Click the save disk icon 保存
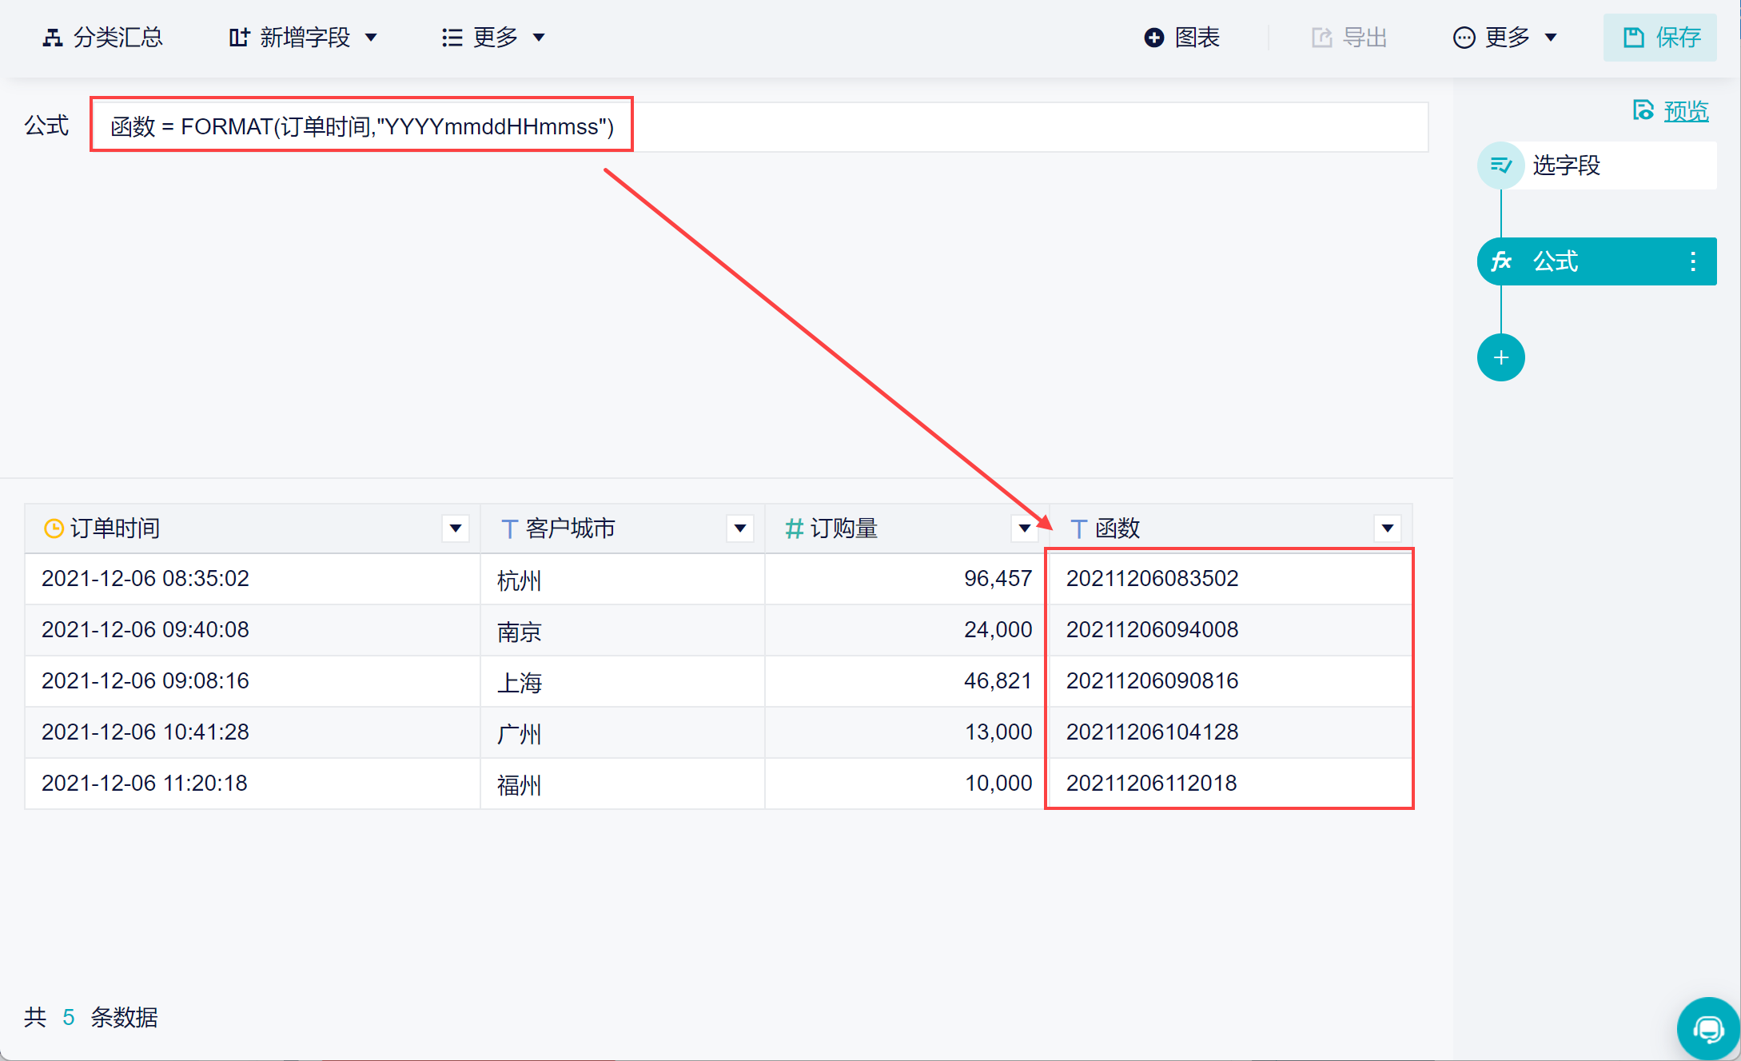Viewport: 1741px width, 1061px height. (1633, 38)
